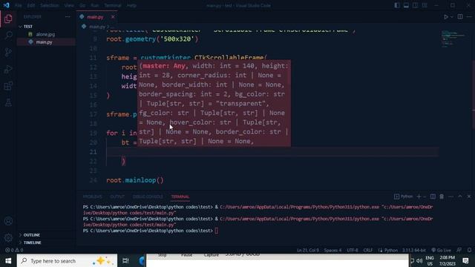The image size is (475, 267).
Task: Expand the OUTLINE section
Action: point(46,235)
